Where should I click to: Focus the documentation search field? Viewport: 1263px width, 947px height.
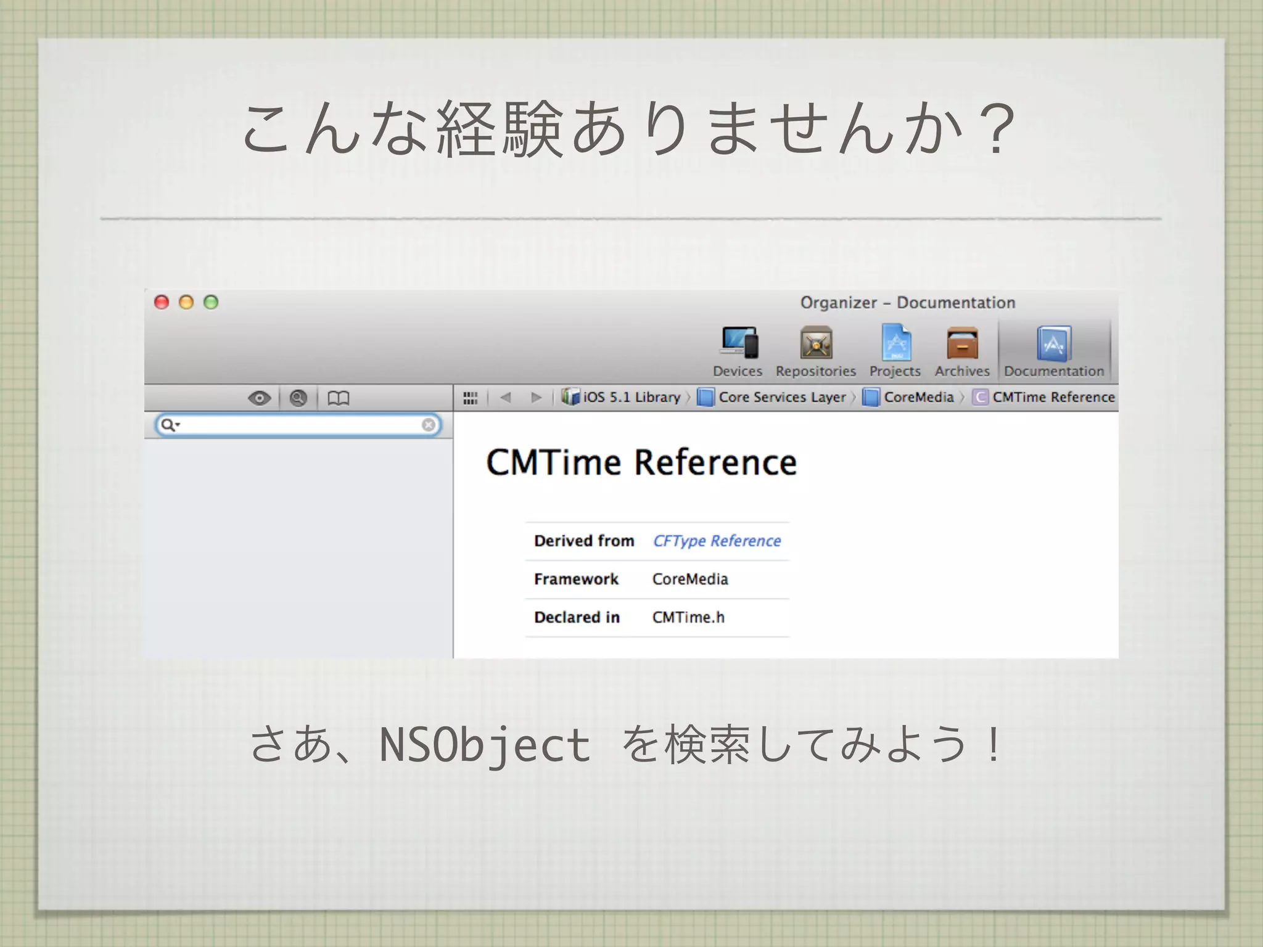[296, 425]
